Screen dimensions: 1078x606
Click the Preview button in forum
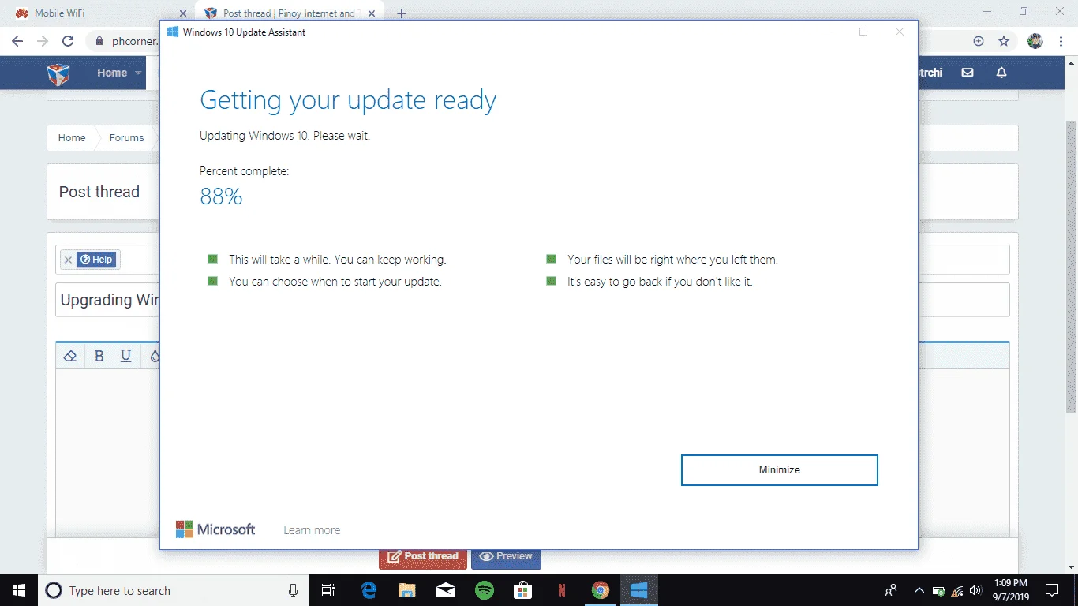tap(506, 556)
